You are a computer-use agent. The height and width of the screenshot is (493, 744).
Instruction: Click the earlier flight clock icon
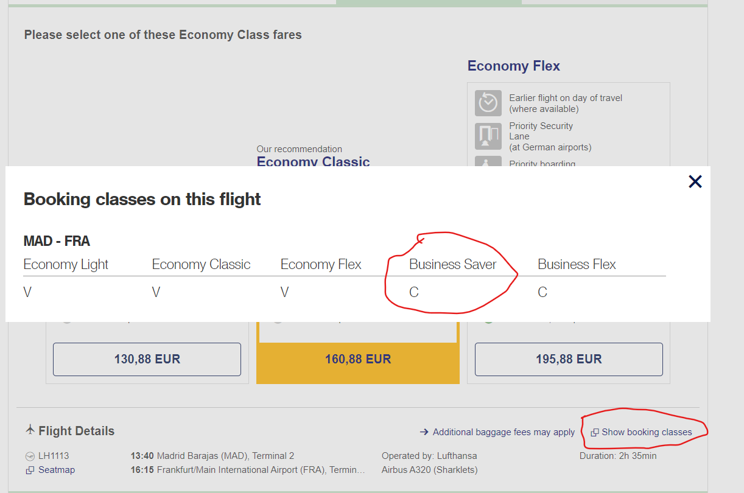(x=488, y=103)
